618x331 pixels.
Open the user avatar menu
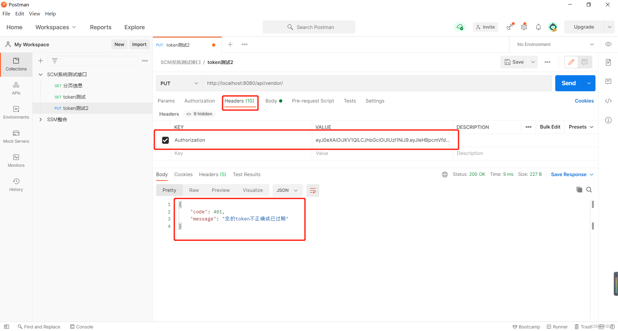[x=553, y=27]
